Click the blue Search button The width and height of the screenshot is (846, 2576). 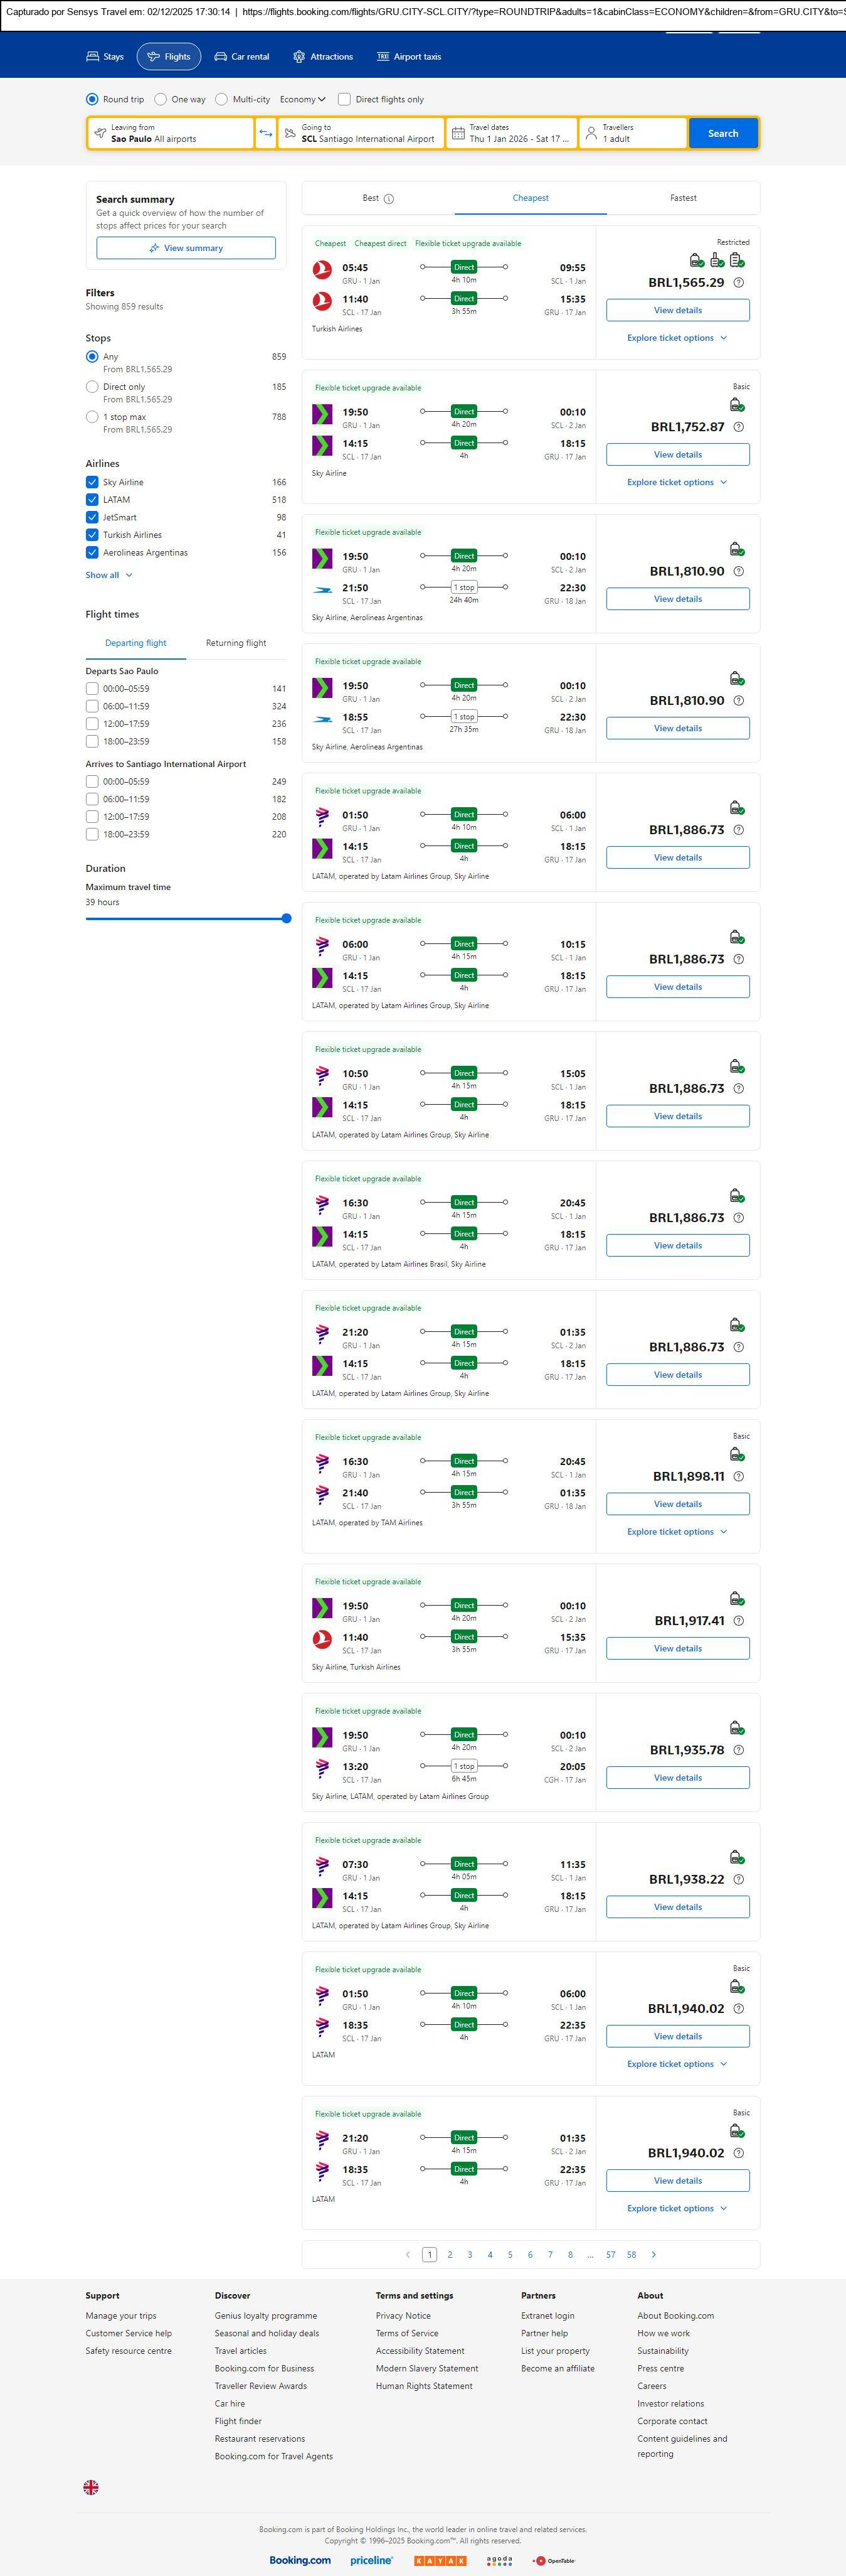(722, 133)
